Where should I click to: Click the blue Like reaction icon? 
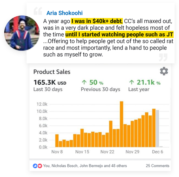35,166
